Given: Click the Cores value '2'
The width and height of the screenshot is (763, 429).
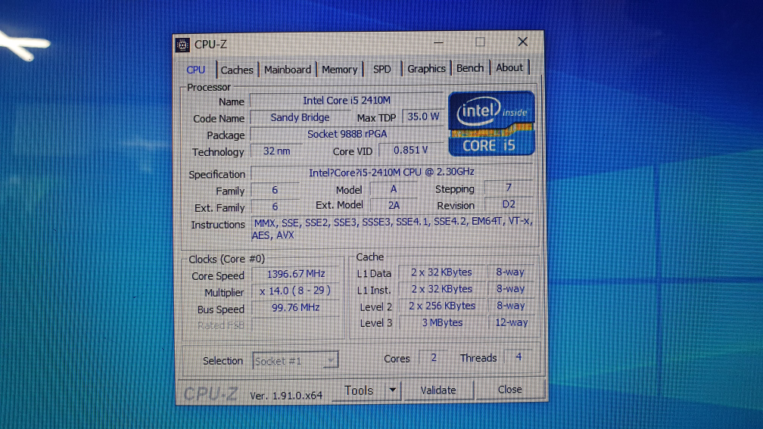Looking at the screenshot, I should (434, 357).
